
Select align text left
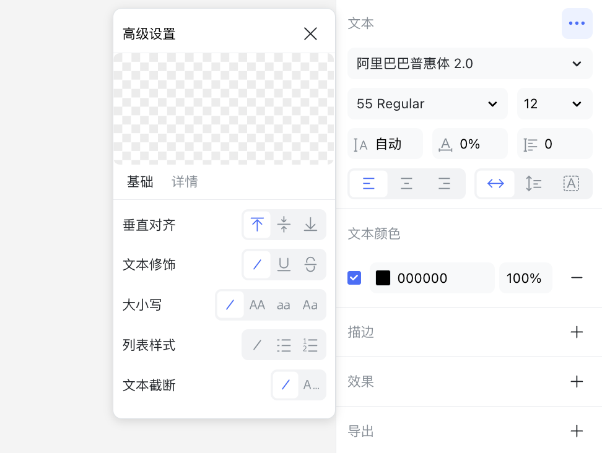pyautogui.click(x=369, y=184)
